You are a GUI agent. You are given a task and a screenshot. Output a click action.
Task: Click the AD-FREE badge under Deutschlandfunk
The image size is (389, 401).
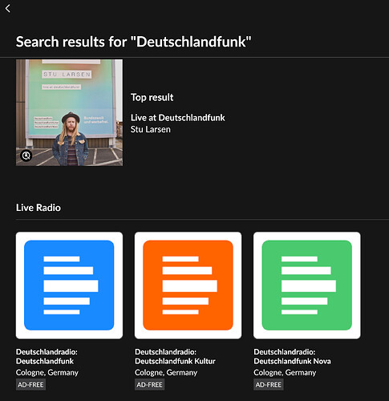tap(30, 385)
